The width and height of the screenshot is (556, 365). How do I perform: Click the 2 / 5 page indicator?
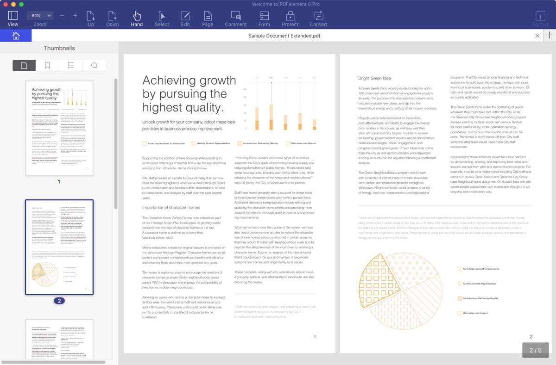click(535, 350)
